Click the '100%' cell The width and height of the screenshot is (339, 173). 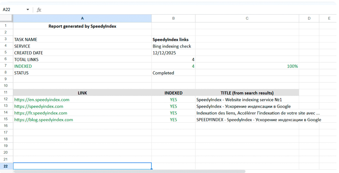[x=247, y=66]
